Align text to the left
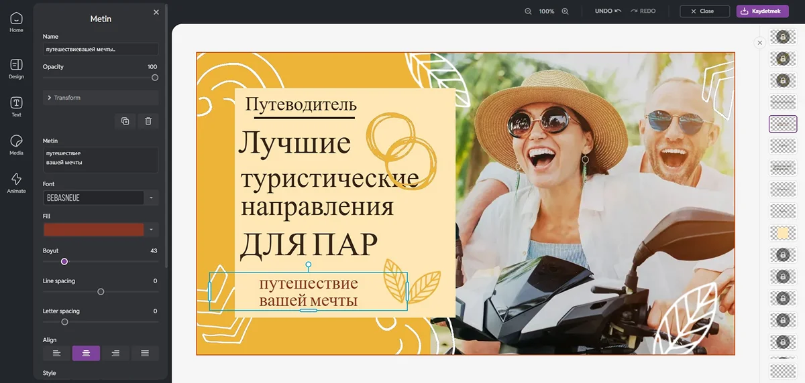 [x=56, y=354]
